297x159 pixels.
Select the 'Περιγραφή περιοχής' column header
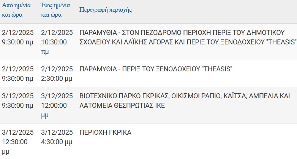tap(105, 10)
